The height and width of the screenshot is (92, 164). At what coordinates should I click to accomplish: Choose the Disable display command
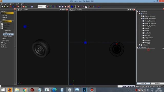tap(5, 15)
